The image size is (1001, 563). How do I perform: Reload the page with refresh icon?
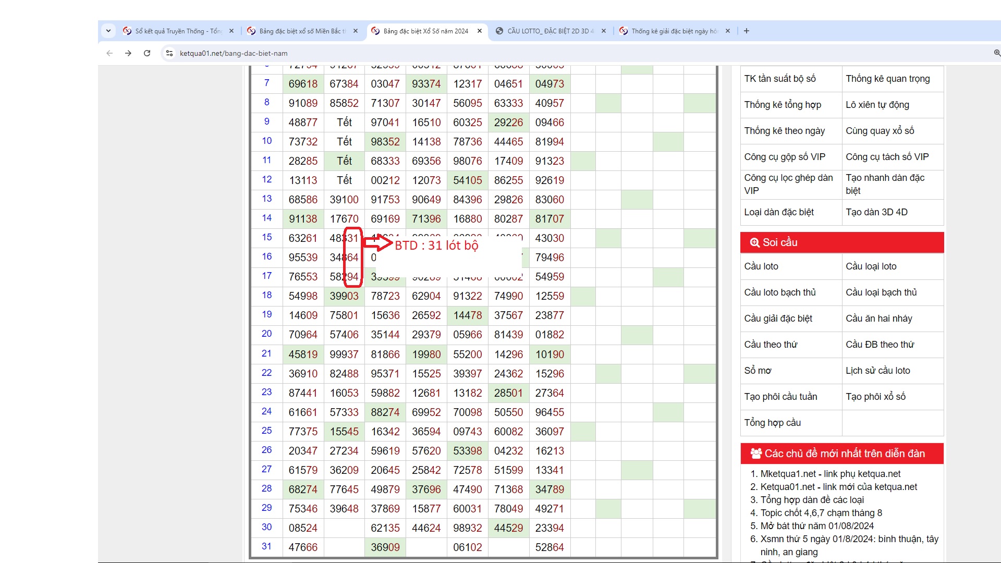pyautogui.click(x=147, y=53)
